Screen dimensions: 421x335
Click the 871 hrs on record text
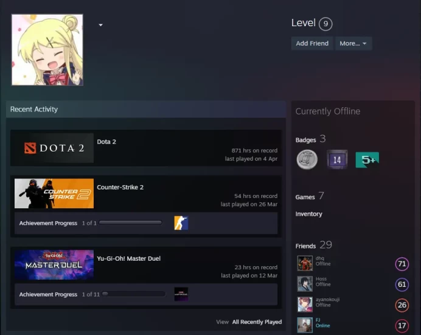[x=254, y=150]
